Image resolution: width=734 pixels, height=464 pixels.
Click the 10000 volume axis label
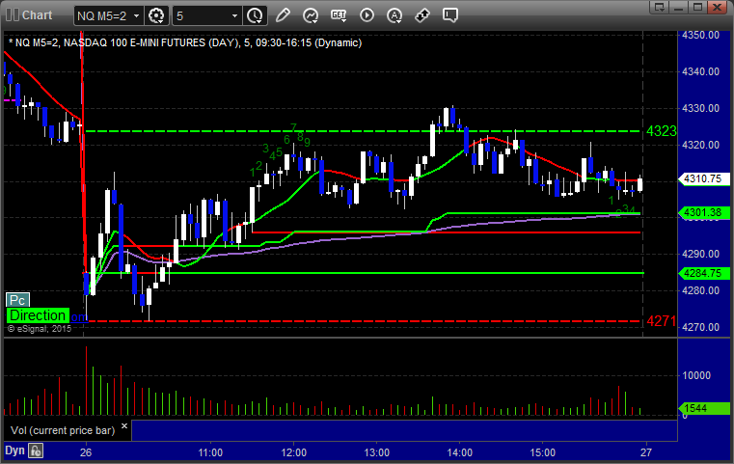696,375
